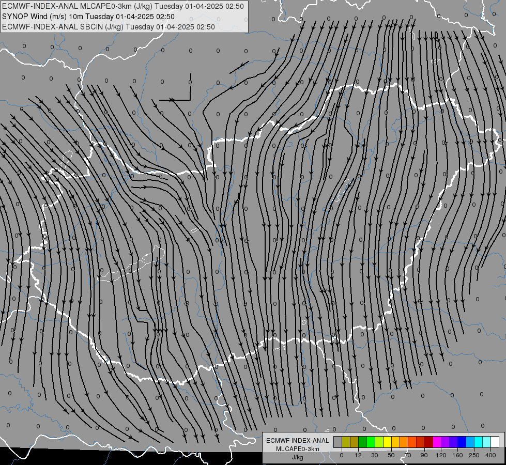Click the dark red legend swatch
The width and height of the screenshot is (506, 465).
(x=428, y=442)
